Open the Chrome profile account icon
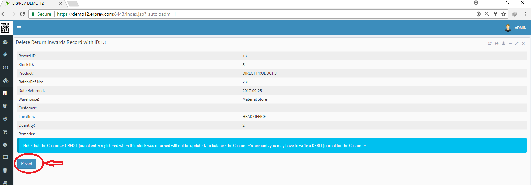Viewport: 531px width, 185px height. click(x=476, y=3)
